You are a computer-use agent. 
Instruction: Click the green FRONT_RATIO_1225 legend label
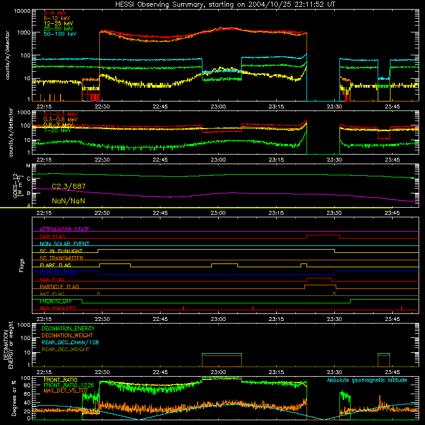(69, 385)
